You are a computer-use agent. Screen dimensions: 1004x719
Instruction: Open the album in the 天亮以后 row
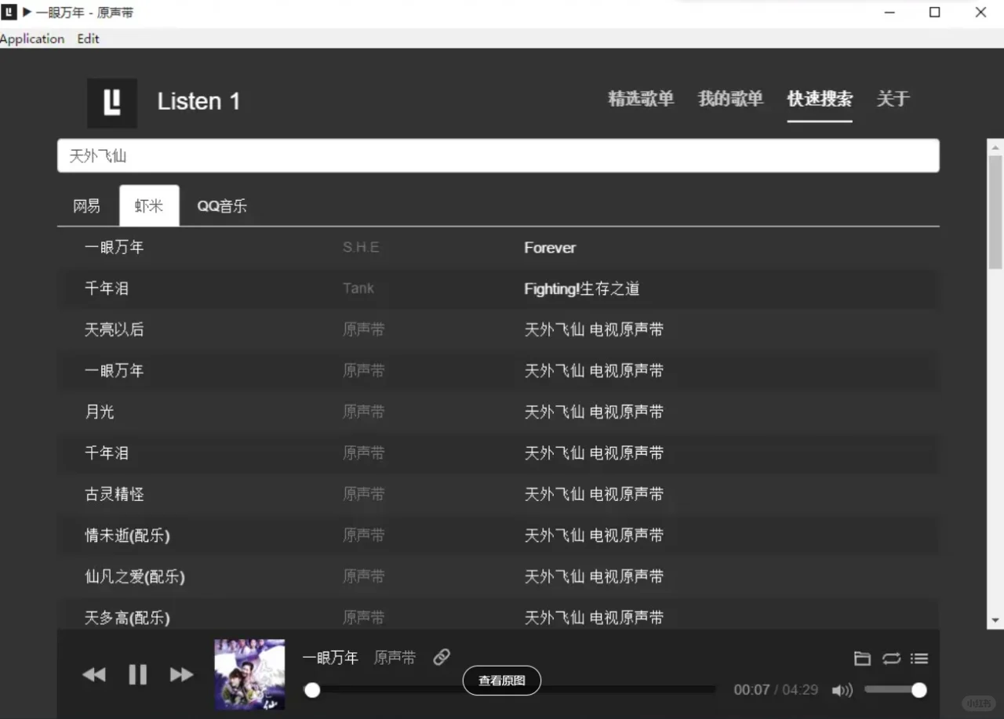(594, 329)
